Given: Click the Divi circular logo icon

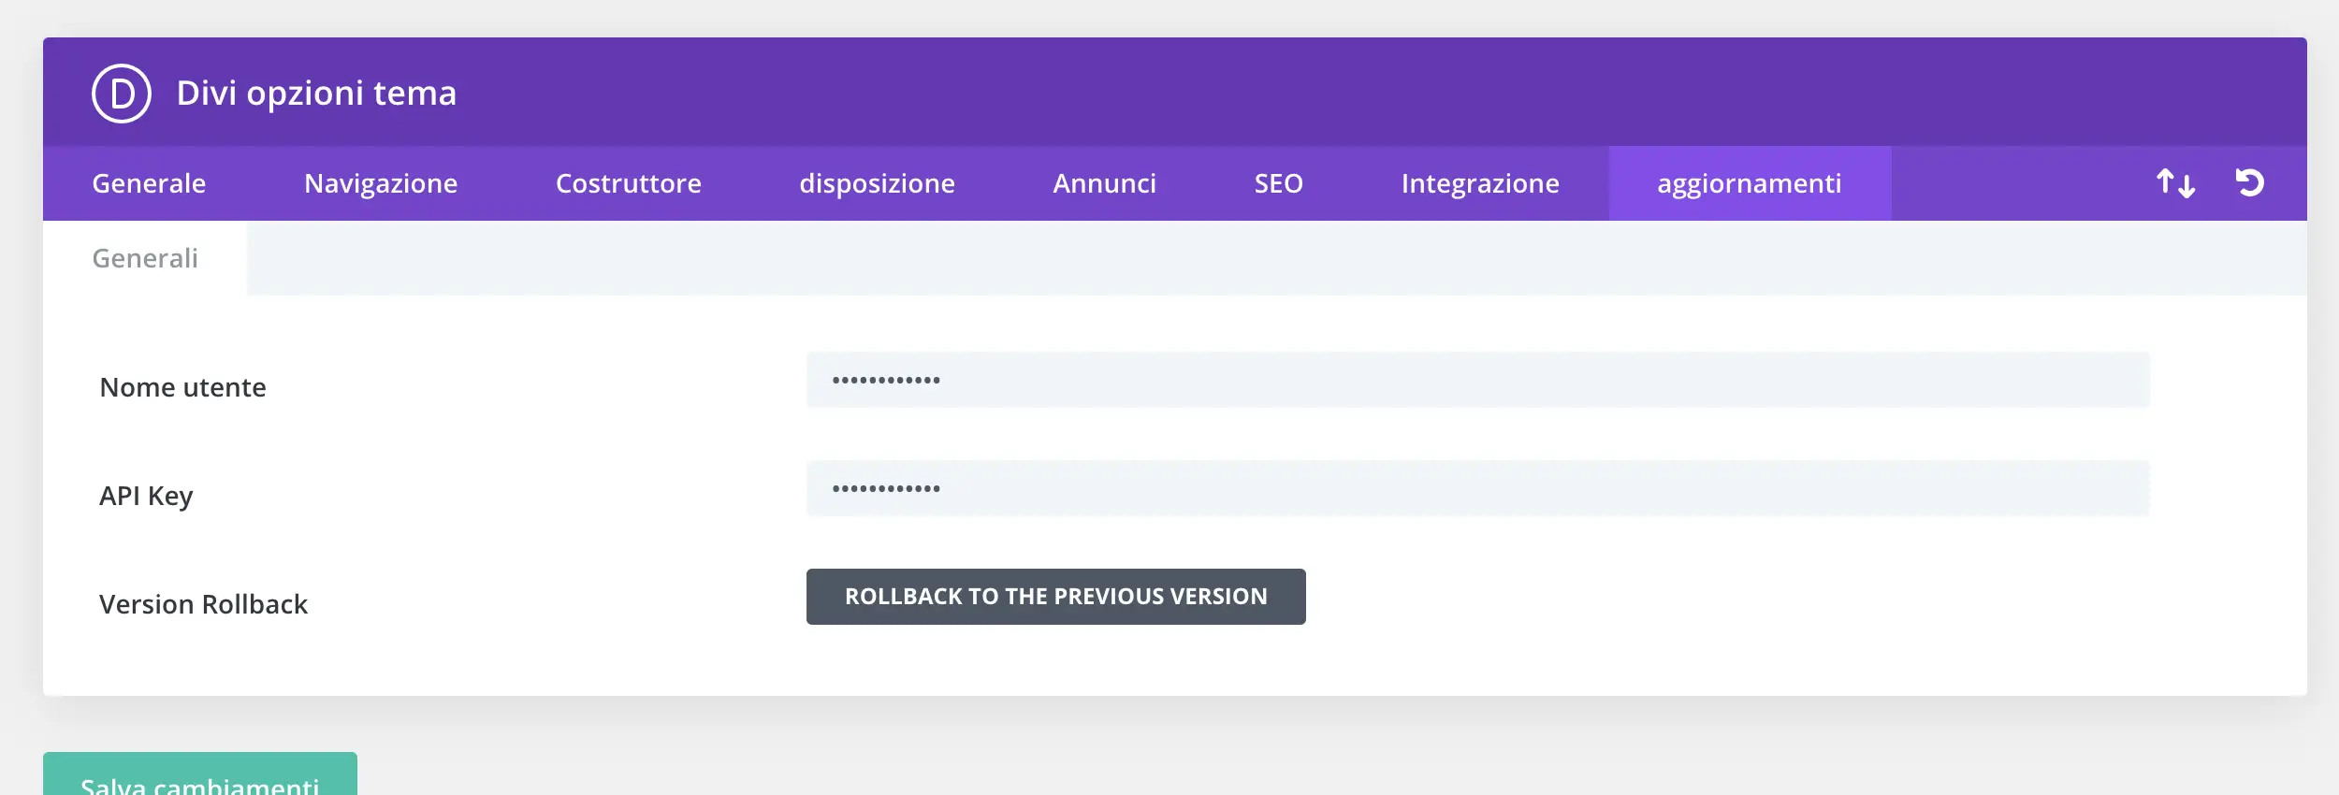Looking at the screenshot, I should click(122, 94).
